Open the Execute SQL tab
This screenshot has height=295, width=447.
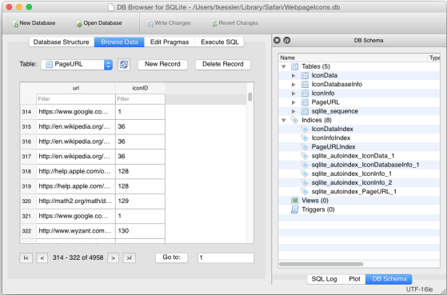pyautogui.click(x=220, y=42)
